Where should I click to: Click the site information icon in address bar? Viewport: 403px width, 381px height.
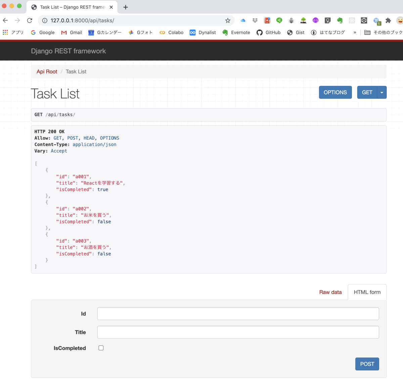[x=44, y=20]
